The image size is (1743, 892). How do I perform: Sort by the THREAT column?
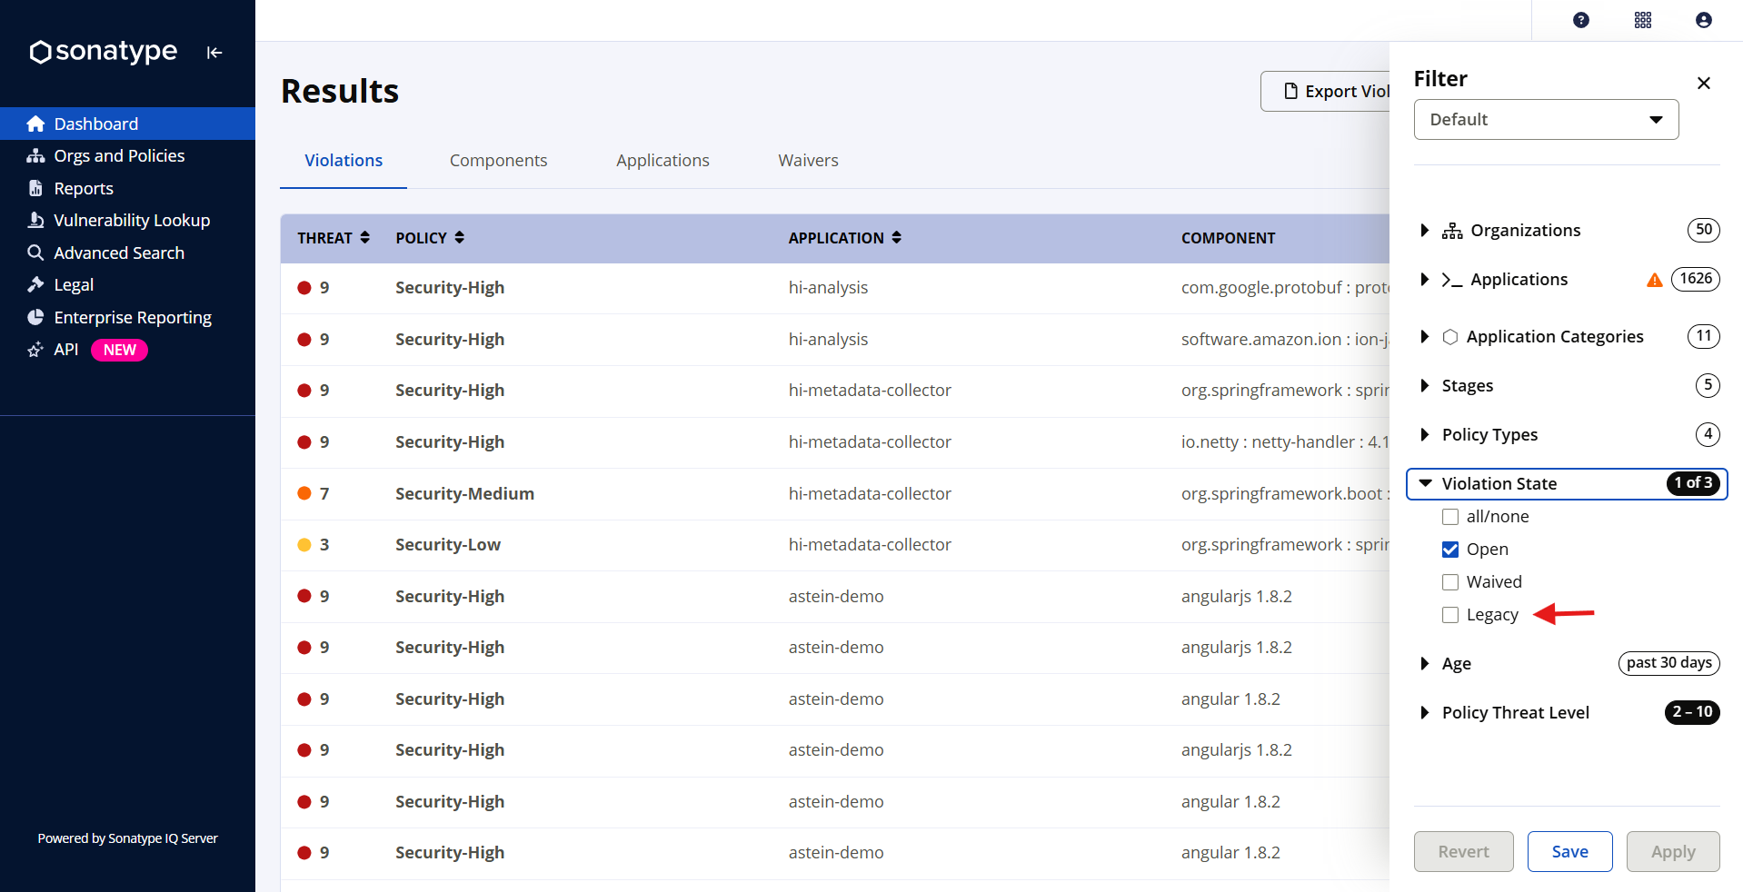tap(334, 238)
